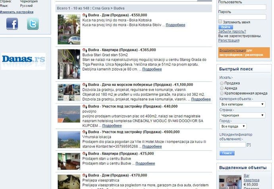The image size is (274, 189).
Task: Open the Страна dropdown showing Черногория
Action: click(242, 115)
